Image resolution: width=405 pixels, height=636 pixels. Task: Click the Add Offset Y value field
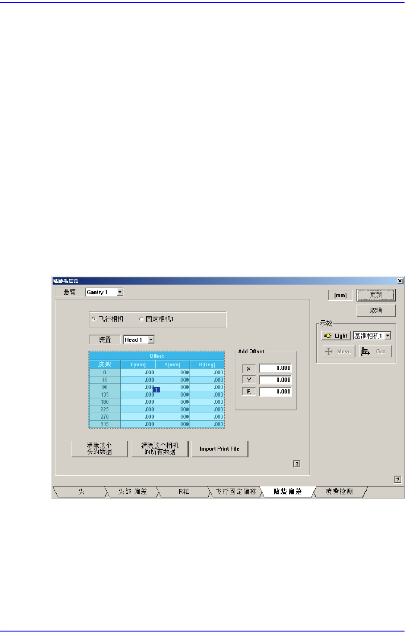click(x=275, y=380)
